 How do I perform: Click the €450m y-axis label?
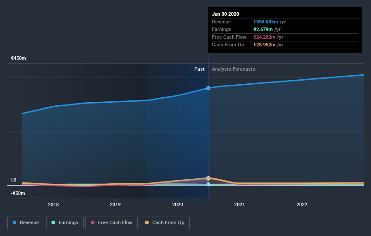coord(19,58)
